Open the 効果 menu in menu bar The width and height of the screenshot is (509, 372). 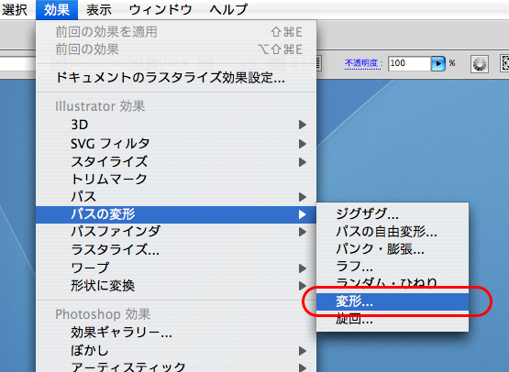[x=57, y=10]
